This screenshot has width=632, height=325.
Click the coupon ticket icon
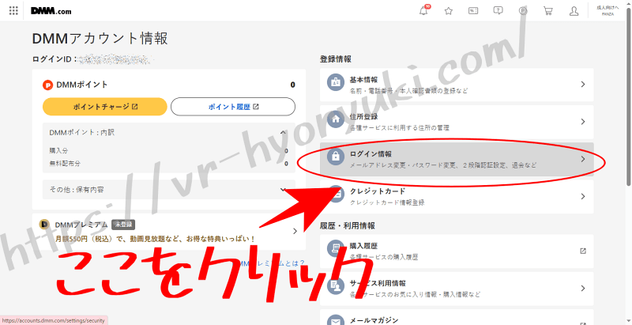472,11
